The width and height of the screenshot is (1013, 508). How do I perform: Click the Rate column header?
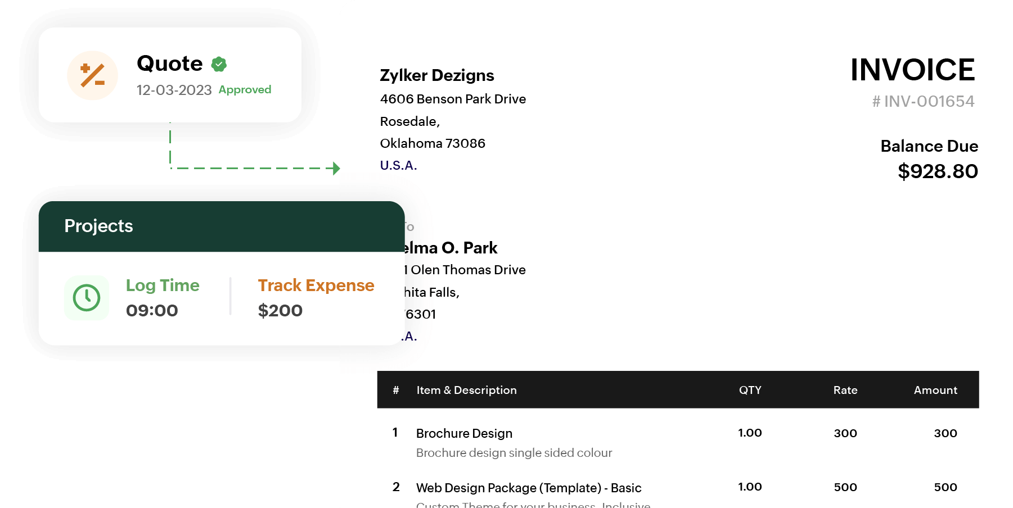(x=845, y=390)
